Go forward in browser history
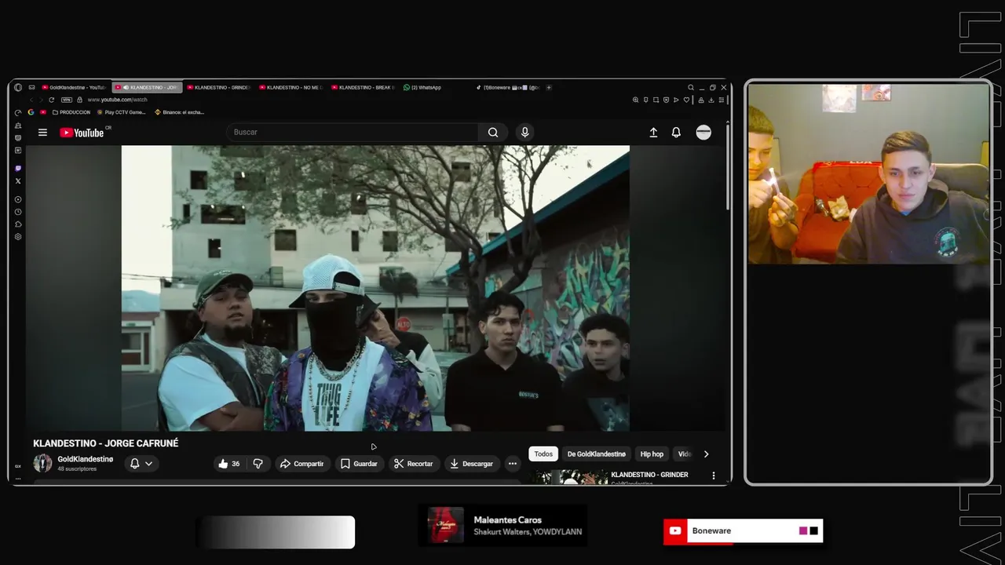This screenshot has height=565, width=1005. 41,100
